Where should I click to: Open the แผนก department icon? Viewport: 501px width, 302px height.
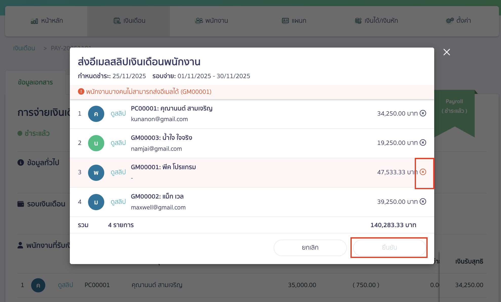(x=285, y=21)
